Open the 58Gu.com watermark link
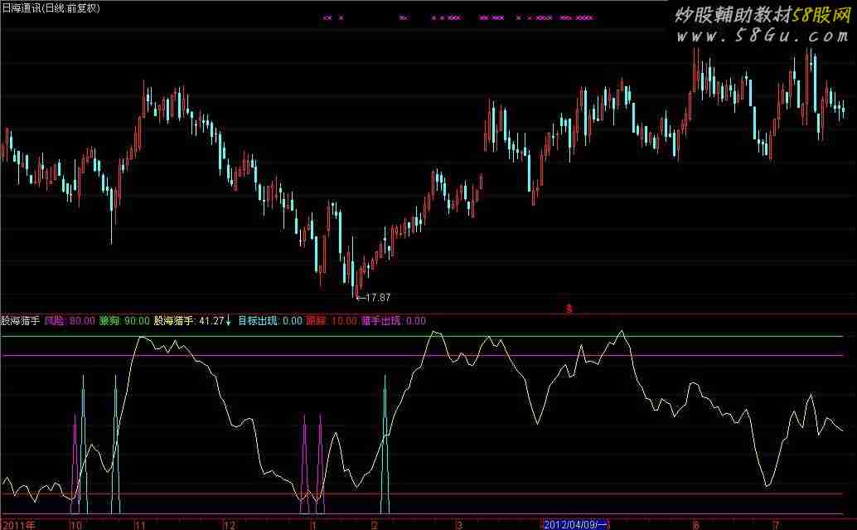Screen dimensions: 857x530 (762, 37)
